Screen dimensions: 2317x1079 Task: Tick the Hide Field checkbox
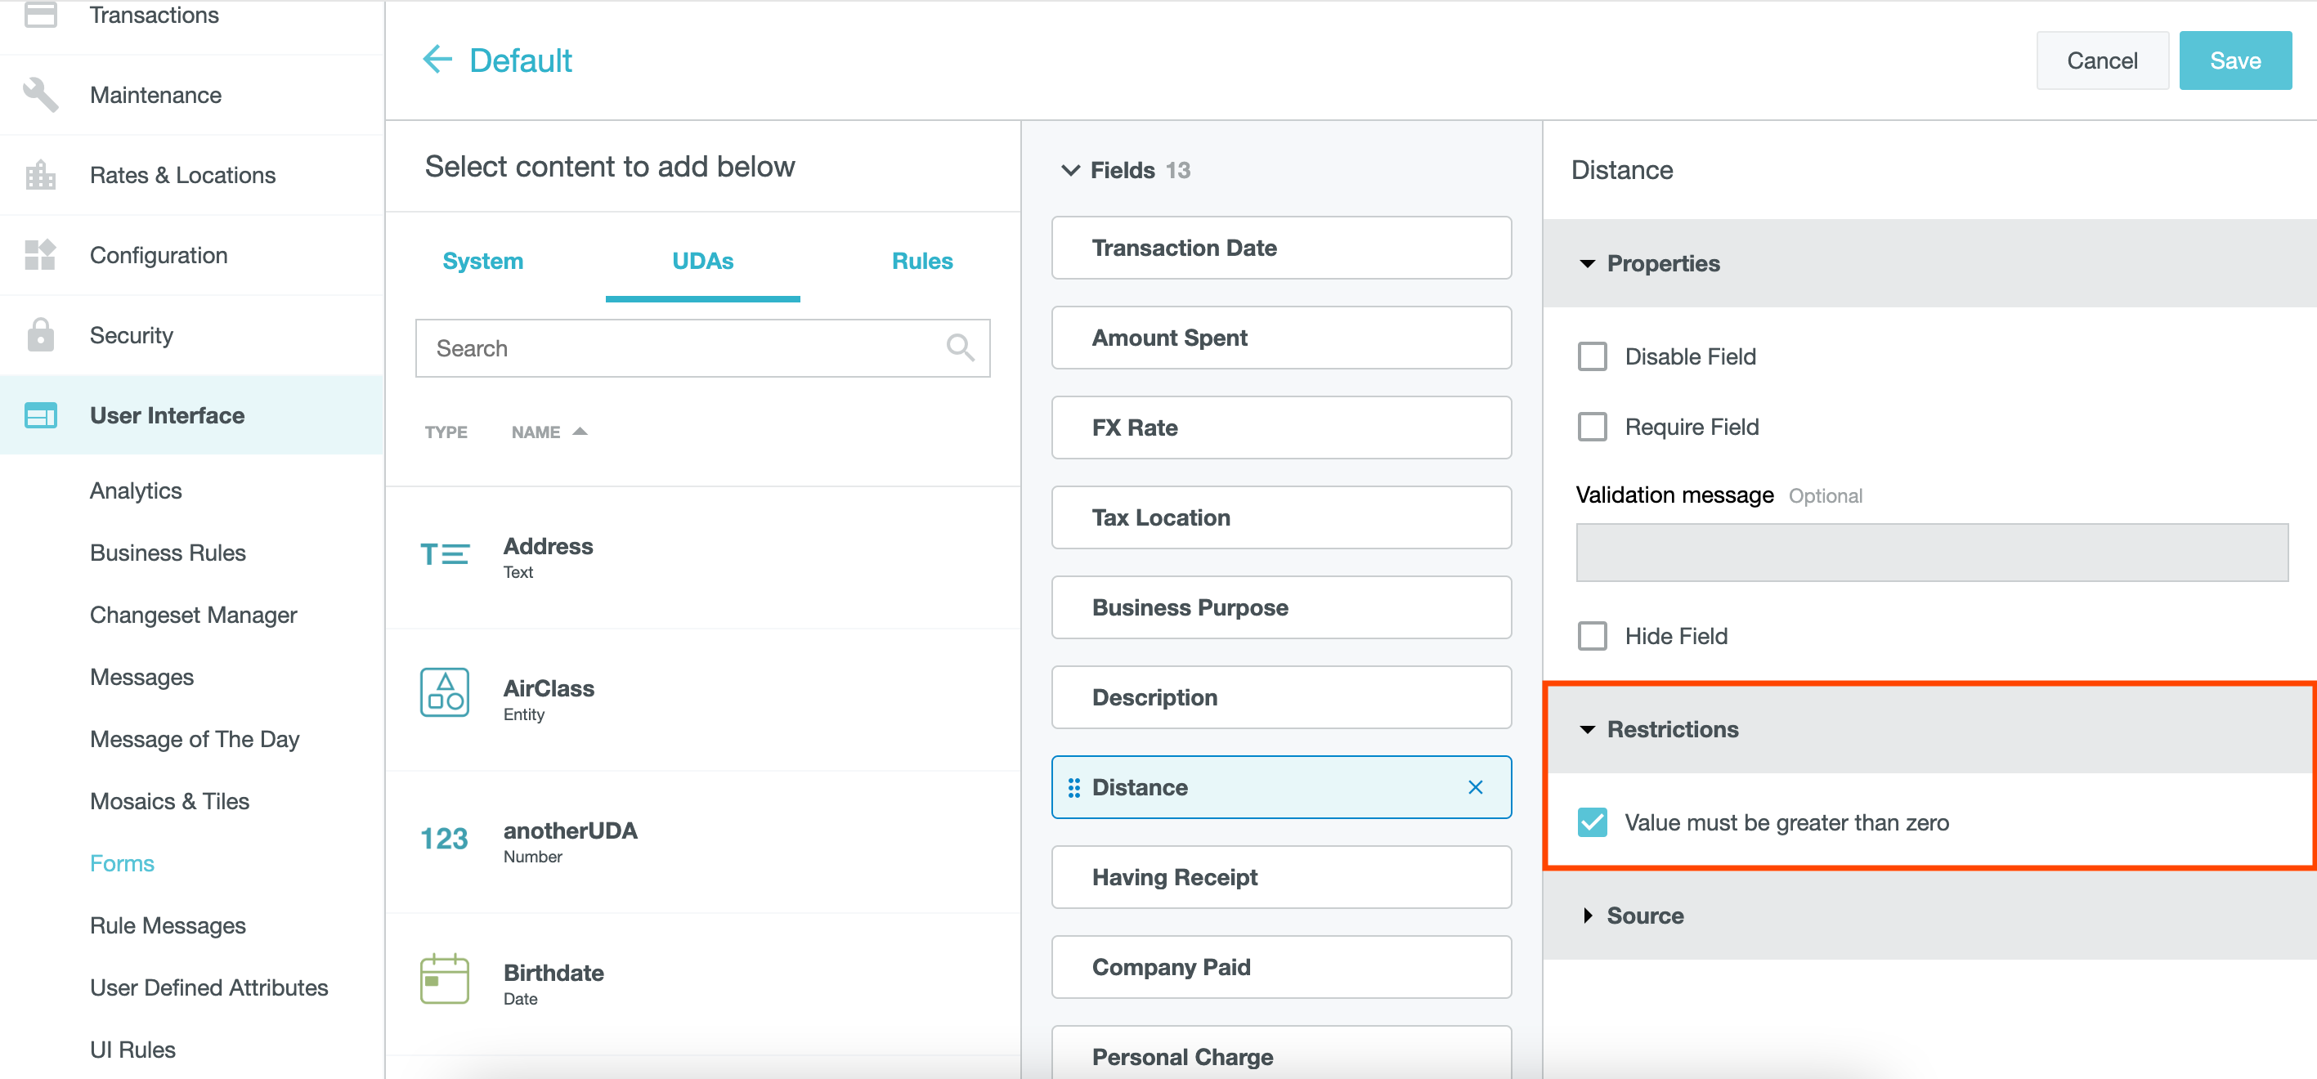click(x=1592, y=637)
